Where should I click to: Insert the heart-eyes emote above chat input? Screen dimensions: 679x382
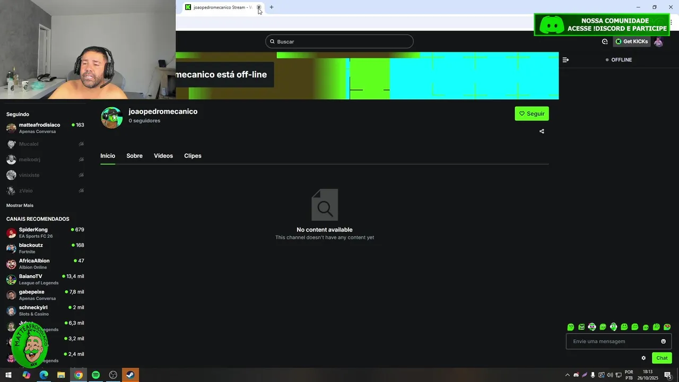point(667,327)
